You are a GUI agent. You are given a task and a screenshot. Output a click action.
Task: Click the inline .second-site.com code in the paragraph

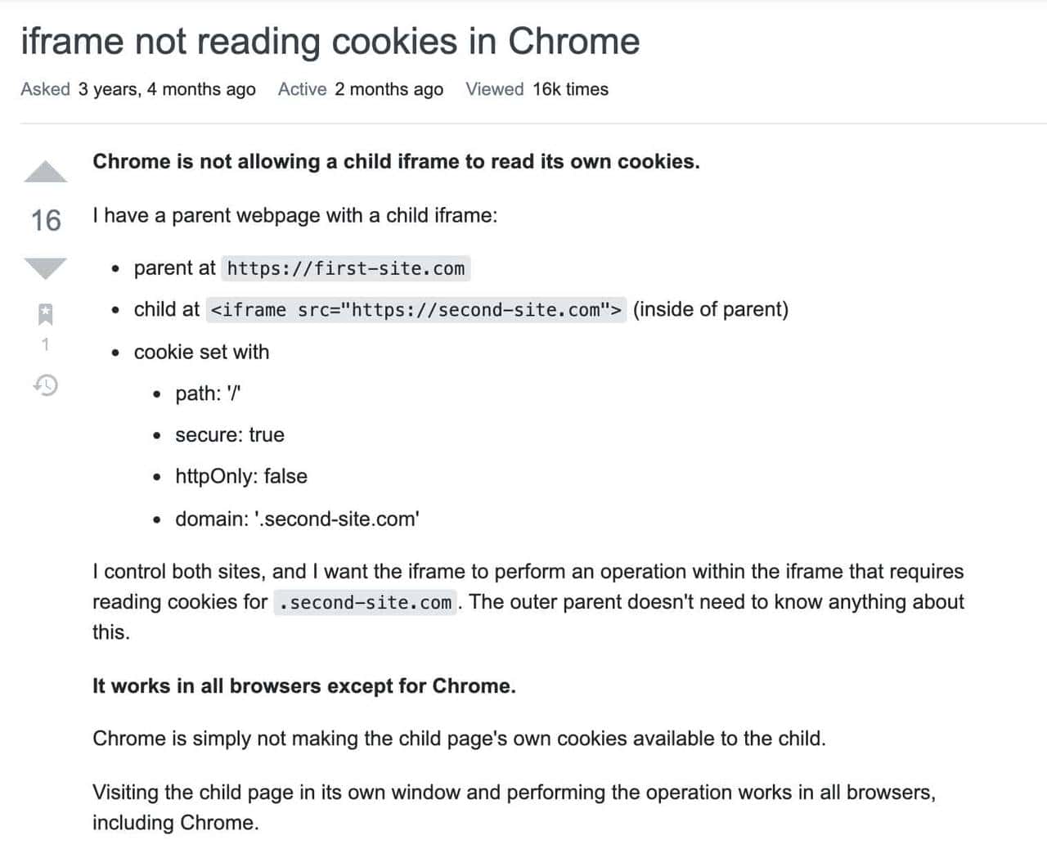pos(365,603)
